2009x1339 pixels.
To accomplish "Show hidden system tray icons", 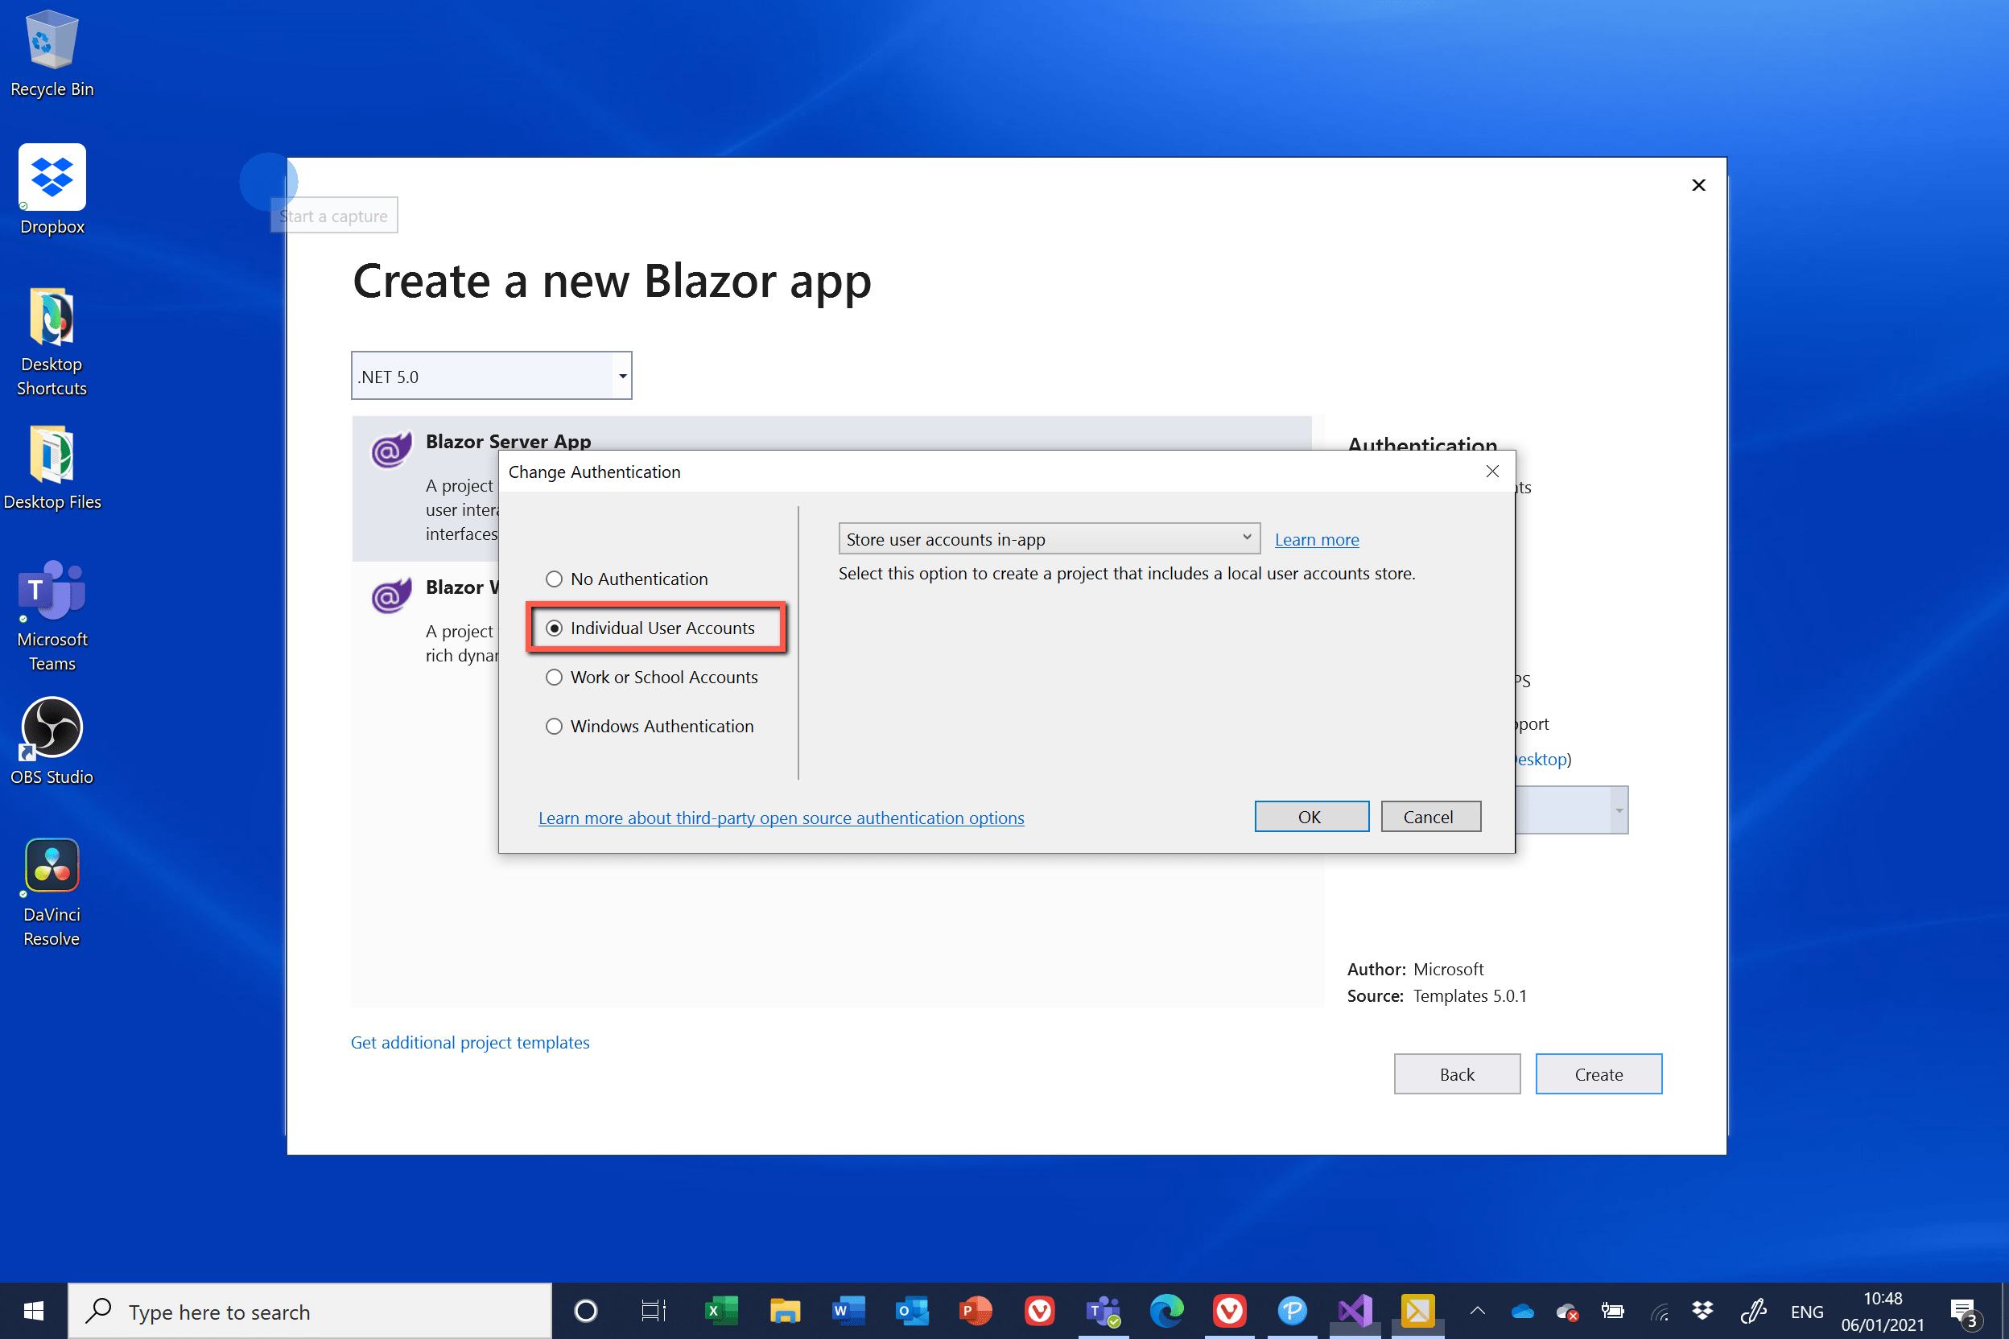I will tap(1477, 1311).
